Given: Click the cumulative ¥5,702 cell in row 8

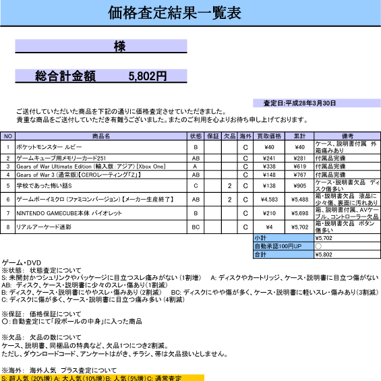Looking at the screenshot, I should pos(299,227).
